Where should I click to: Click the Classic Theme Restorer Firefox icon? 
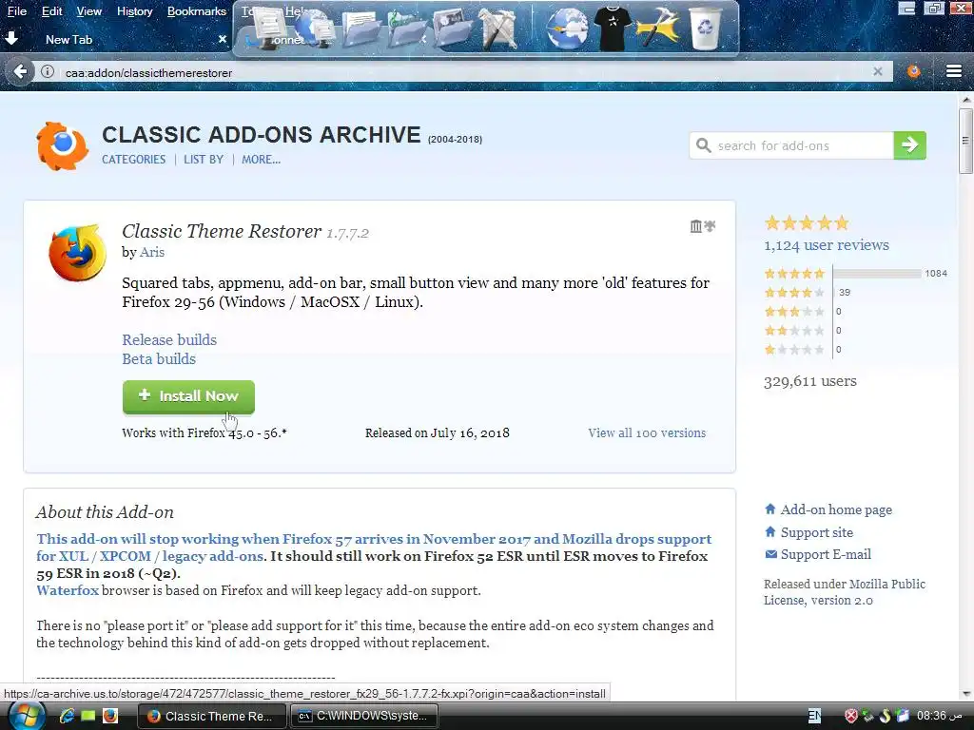tap(78, 253)
